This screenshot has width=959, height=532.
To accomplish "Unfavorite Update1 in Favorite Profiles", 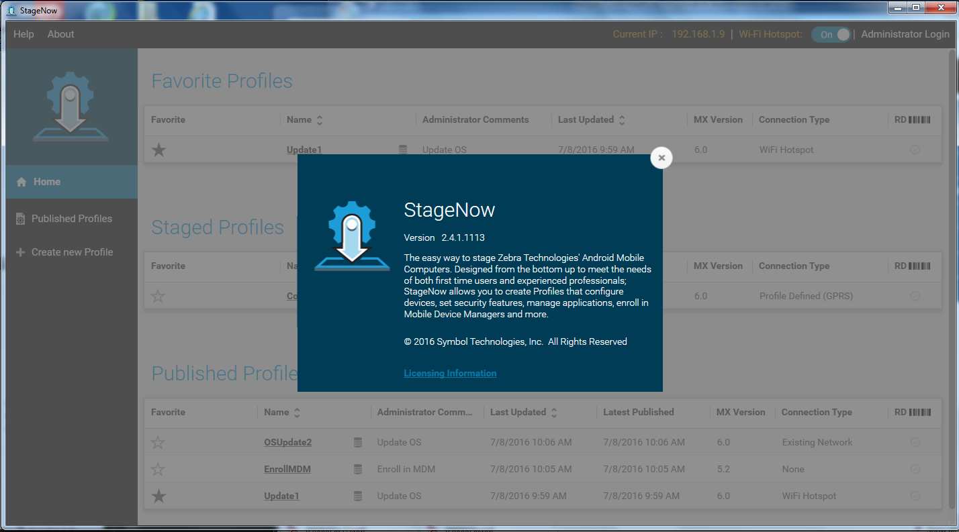I will tap(158, 150).
